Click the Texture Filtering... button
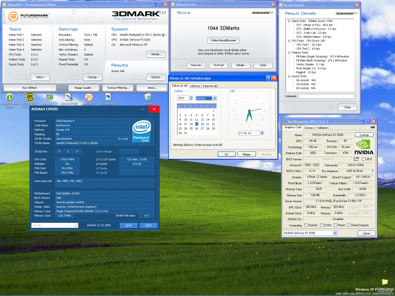The height and width of the screenshot is (296, 395). pyautogui.click(x=118, y=88)
